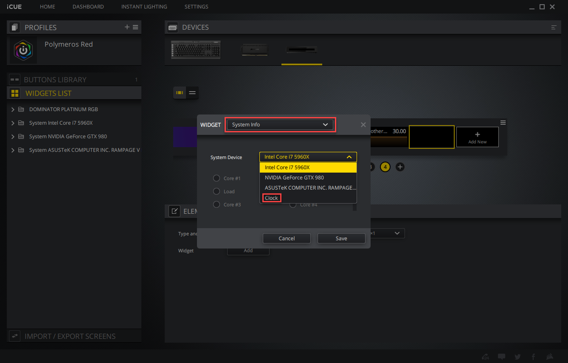Click the Import / Export Screens arrows icon
The height and width of the screenshot is (363, 568).
click(x=15, y=336)
